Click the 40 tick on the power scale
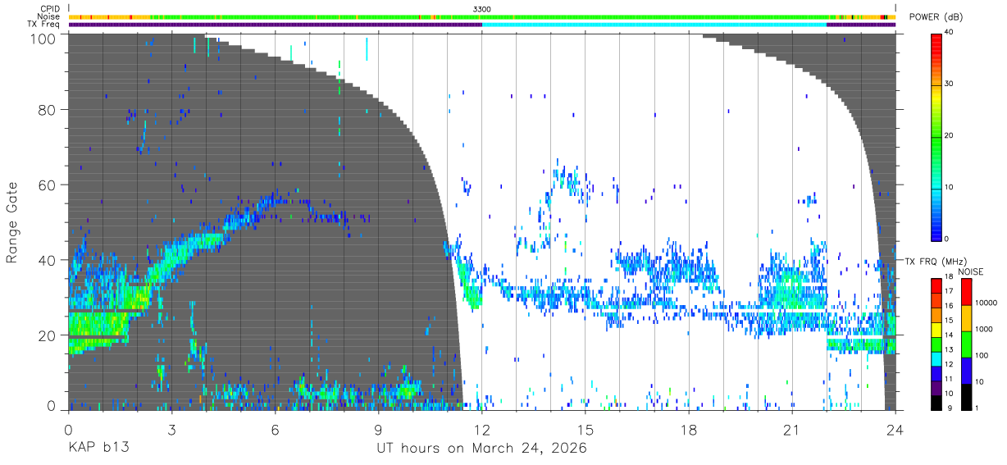Screen dimensions: 1007x465 click(x=950, y=32)
